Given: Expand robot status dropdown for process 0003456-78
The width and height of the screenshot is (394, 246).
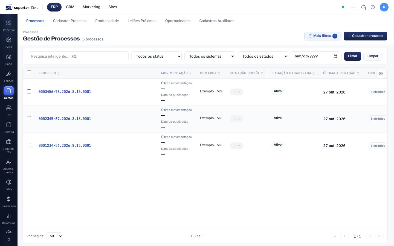Looking at the screenshot, I should pyautogui.click(x=236, y=92).
